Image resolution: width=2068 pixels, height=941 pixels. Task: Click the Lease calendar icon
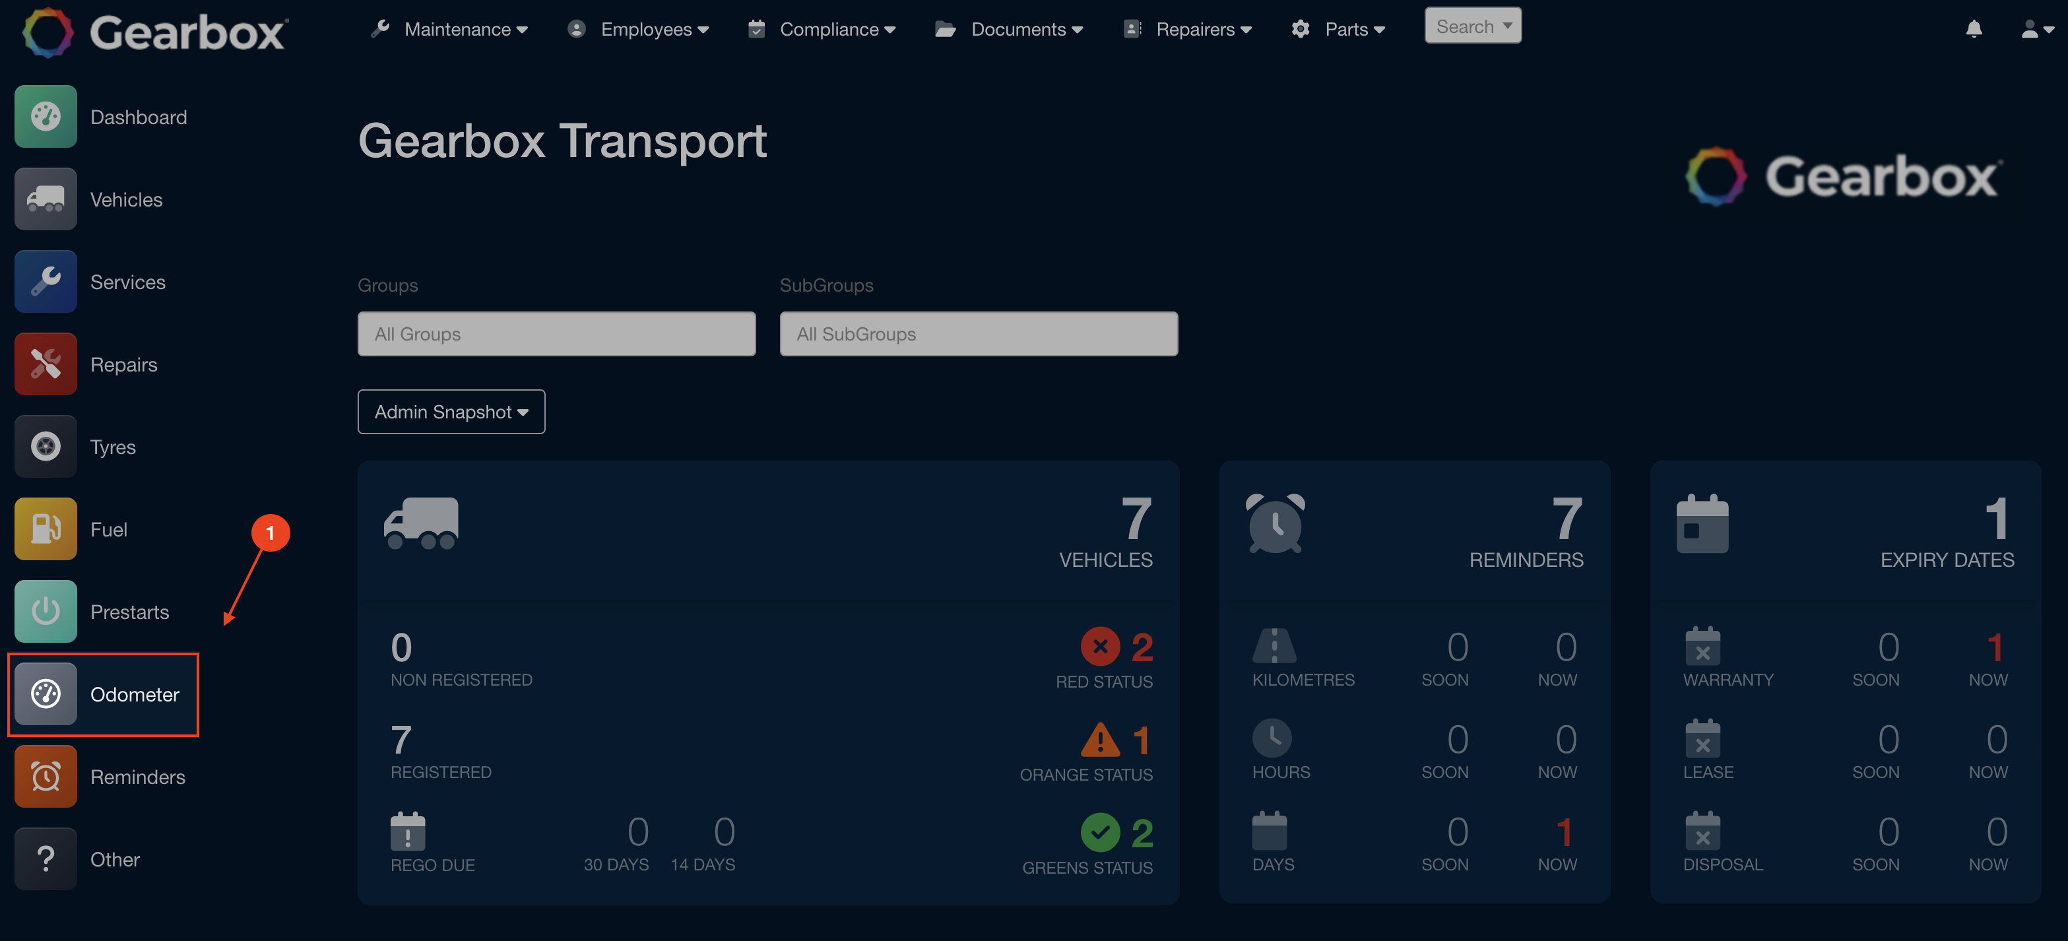click(1702, 738)
